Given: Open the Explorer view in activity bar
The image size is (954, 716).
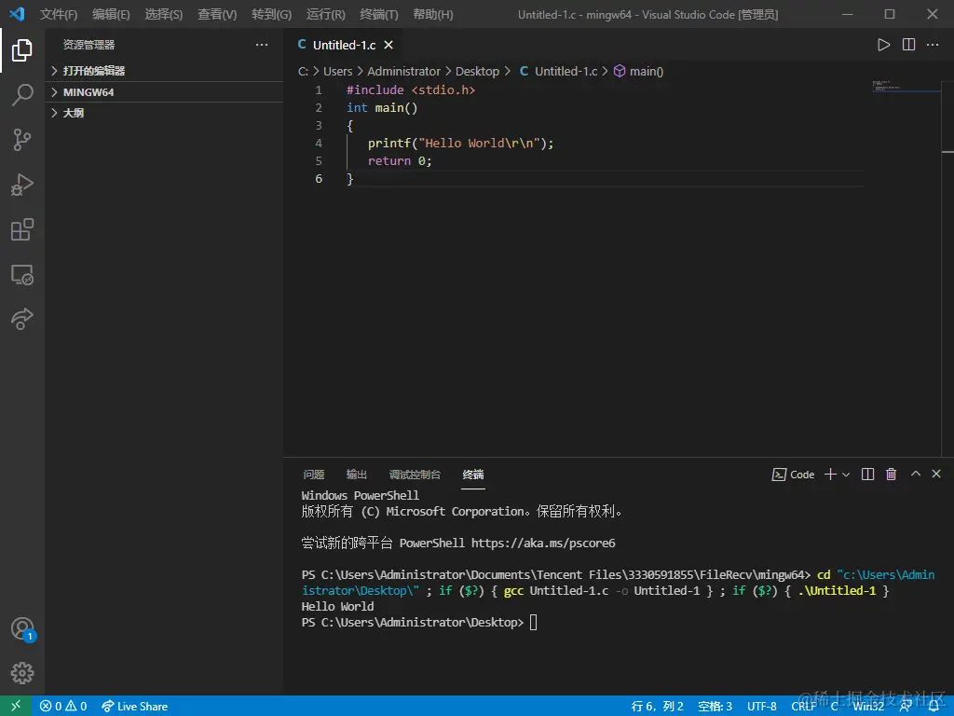Looking at the screenshot, I should point(22,50).
